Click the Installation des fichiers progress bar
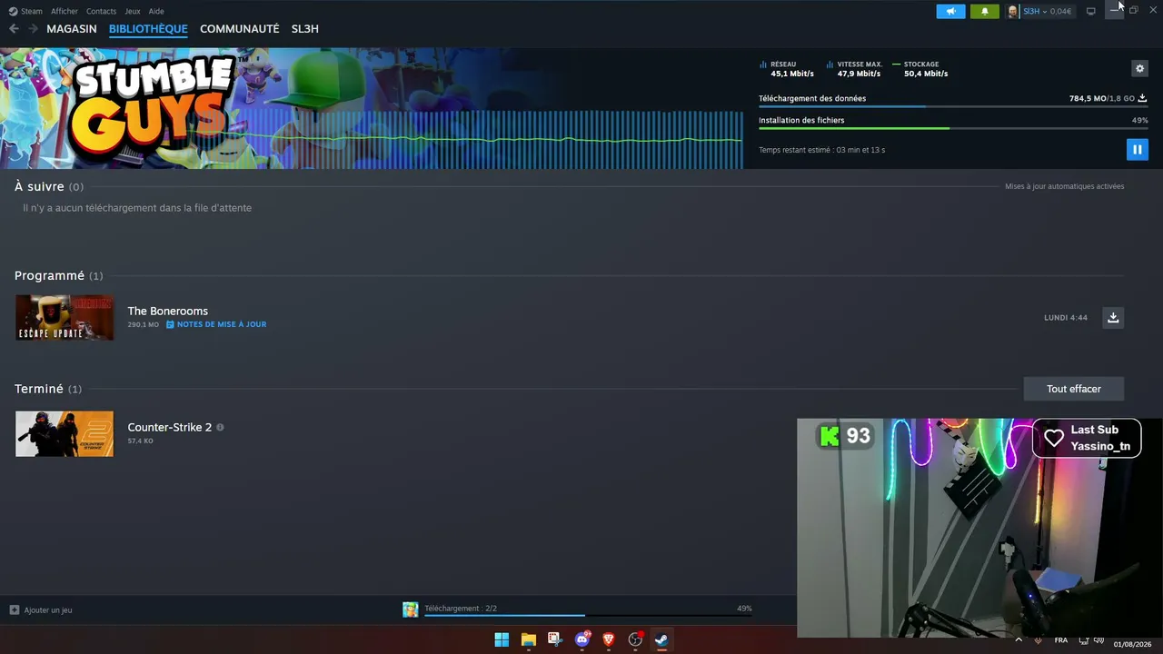This screenshot has height=654, width=1163. (x=953, y=128)
